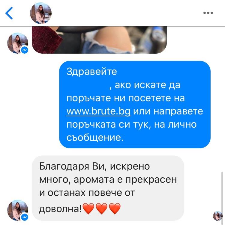
Task: Select the gray message Благодаря Ви
Action: pos(108,188)
